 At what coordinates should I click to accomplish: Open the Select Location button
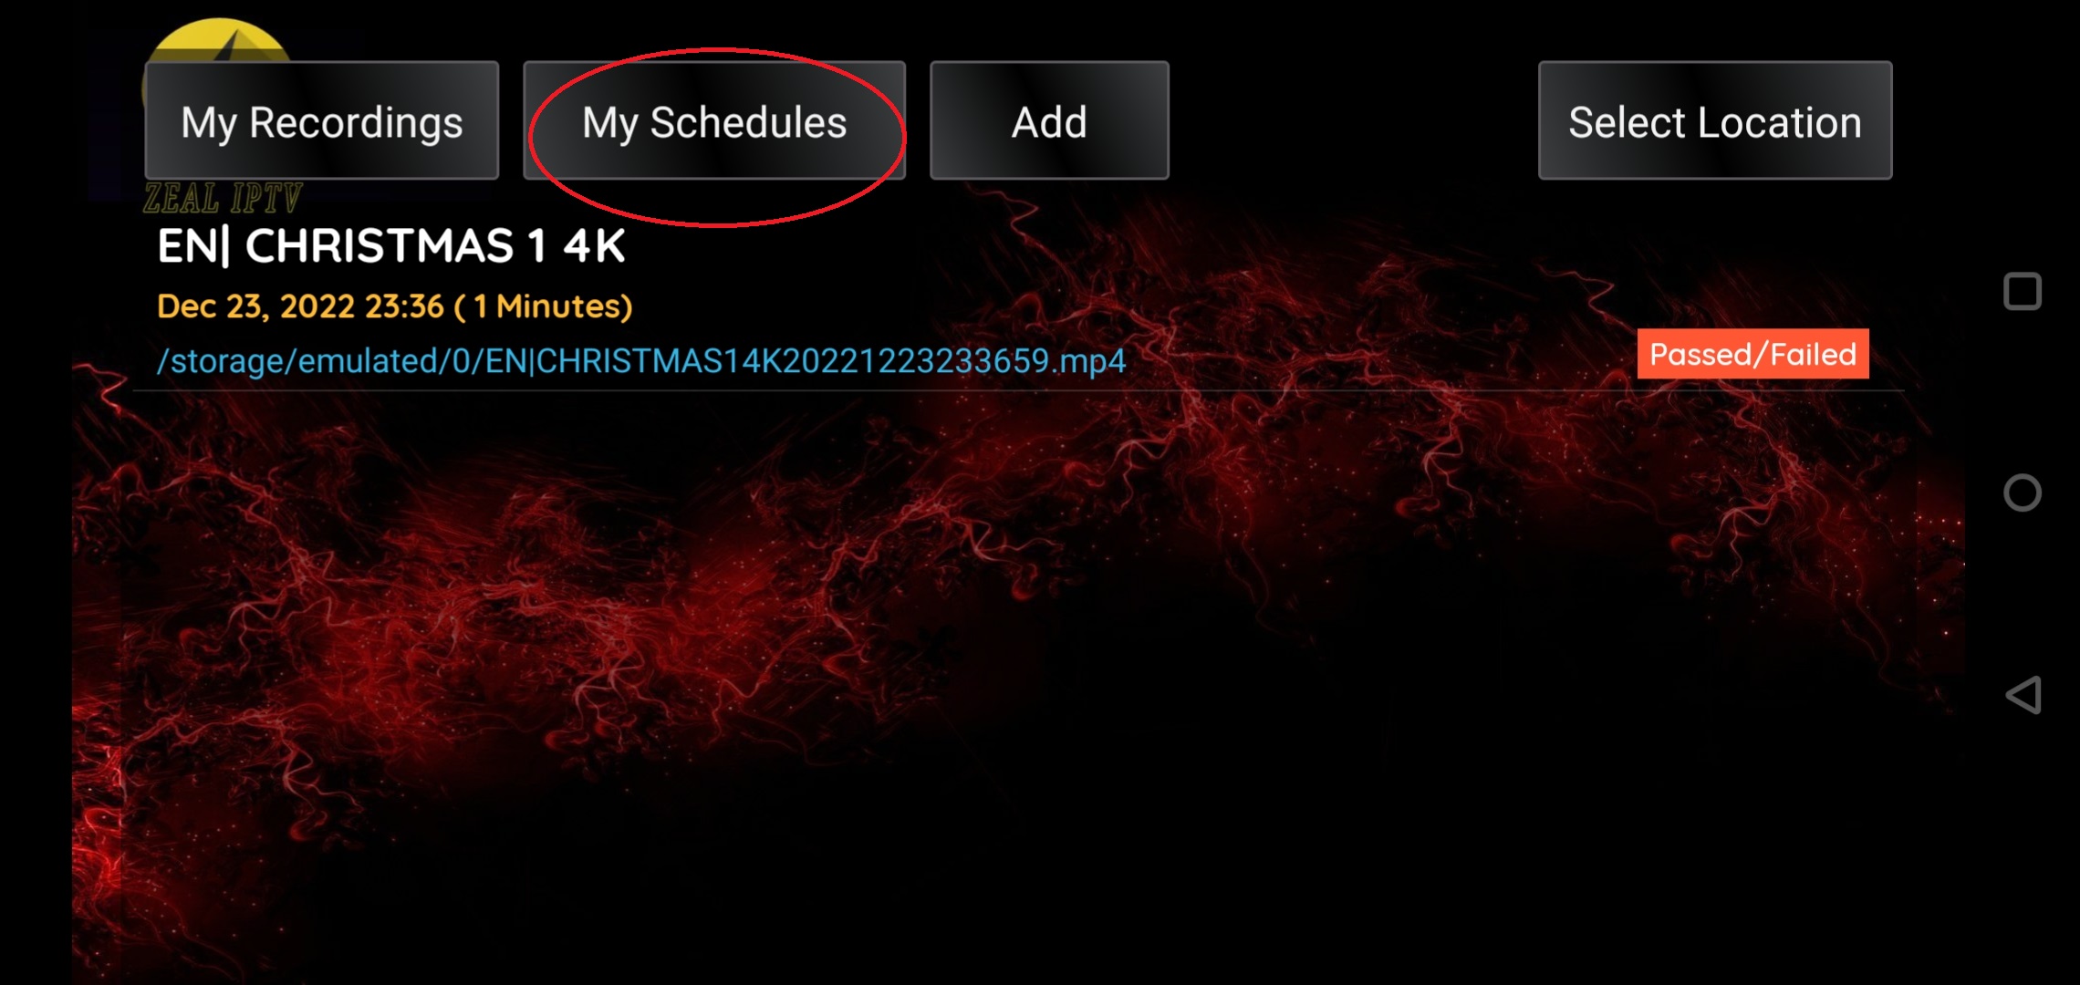(x=1715, y=120)
